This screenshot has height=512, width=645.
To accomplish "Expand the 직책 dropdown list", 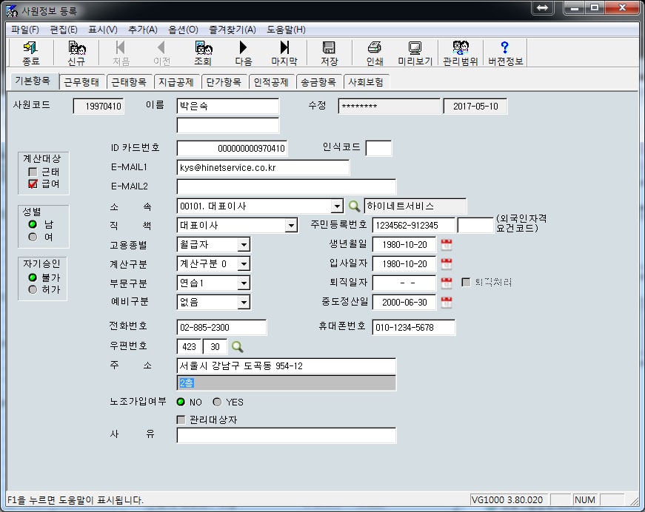I will (291, 225).
